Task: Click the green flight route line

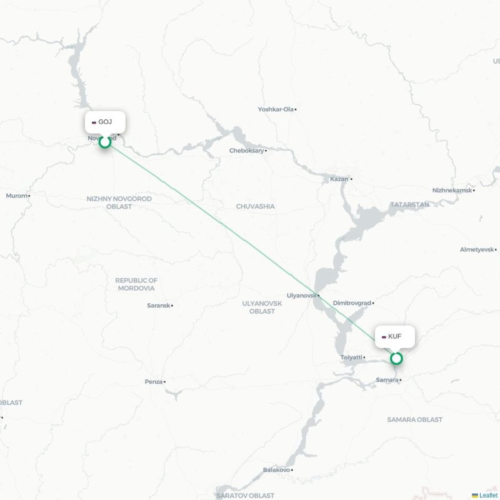Action: (246, 242)
